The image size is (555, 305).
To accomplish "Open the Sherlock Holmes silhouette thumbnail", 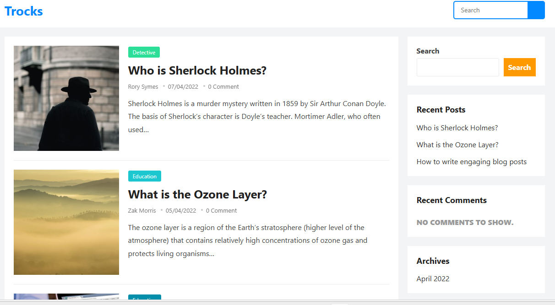I will (66, 98).
